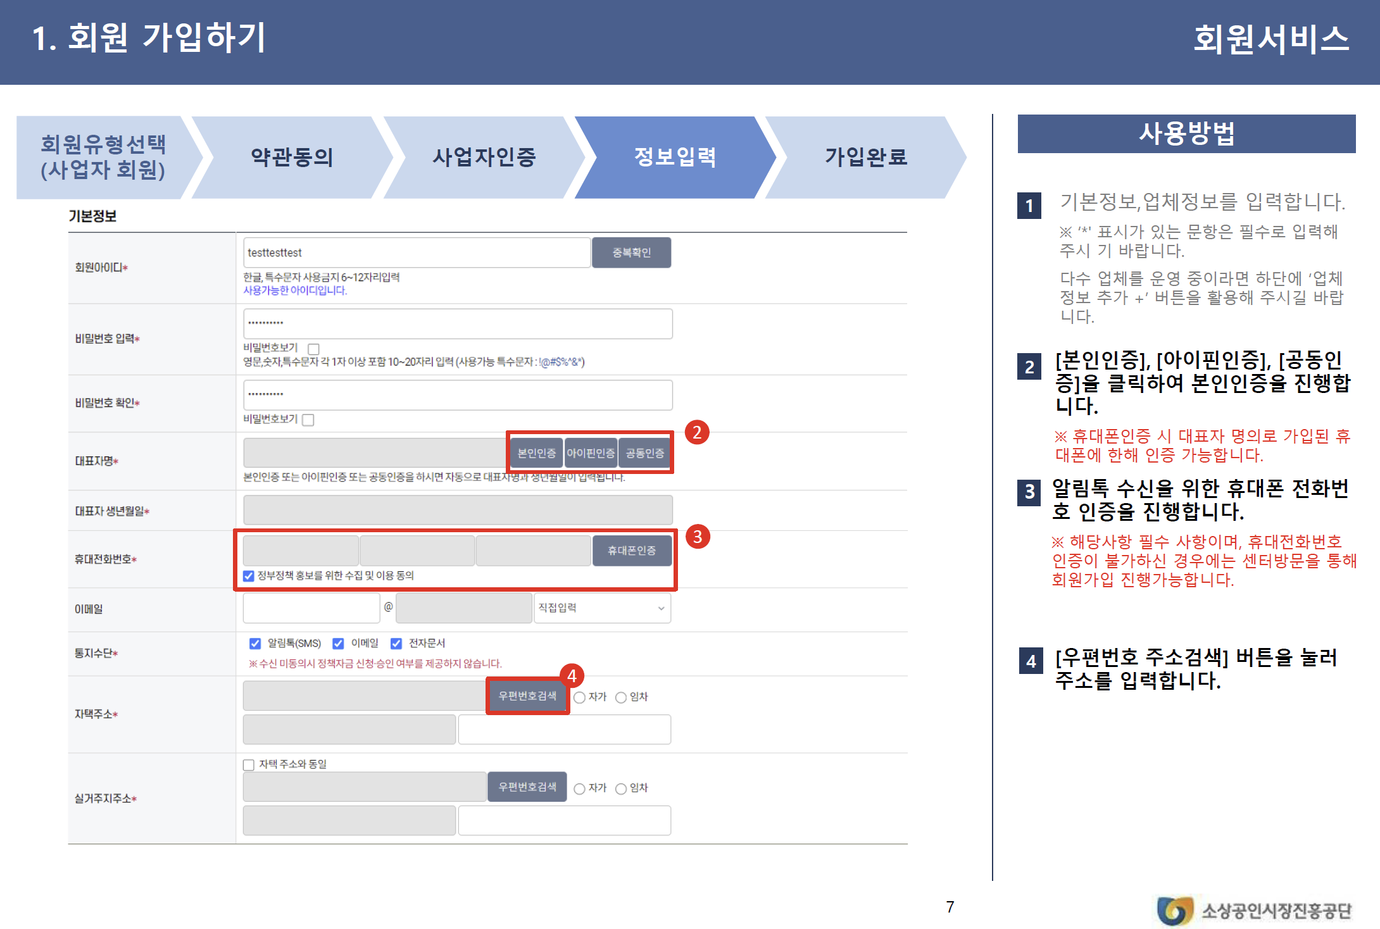Check the 자택 주소와 동일 checkbox
This screenshot has width=1380, height=929.
[249, 764]
